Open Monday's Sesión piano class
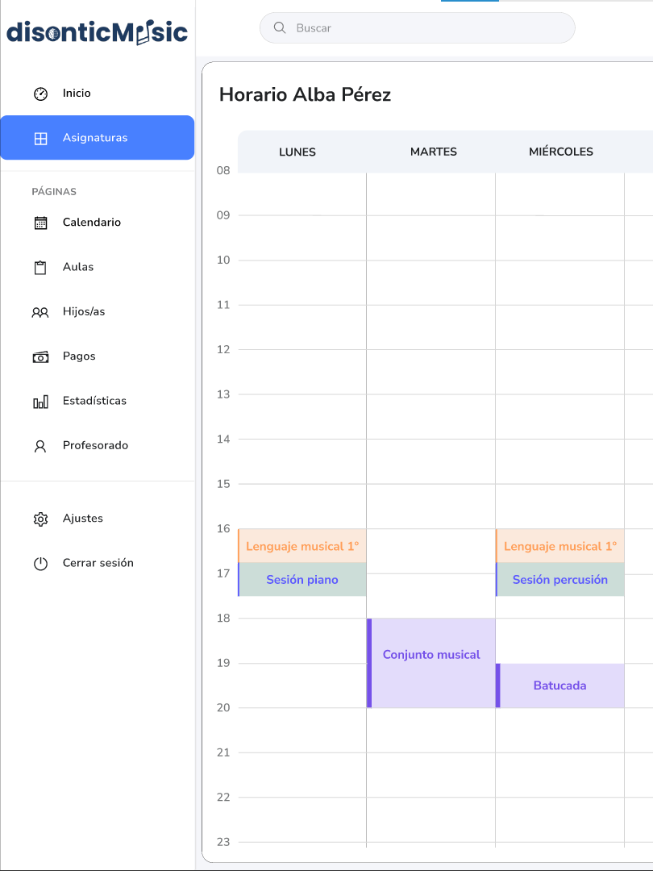This screenshot has width=653, height=871. coord(302,580)
